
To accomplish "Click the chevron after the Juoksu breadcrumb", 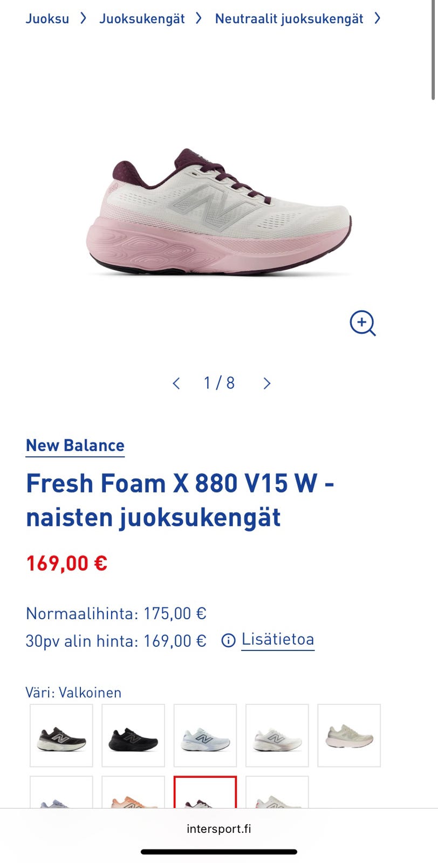I will [x=83, y=18].
